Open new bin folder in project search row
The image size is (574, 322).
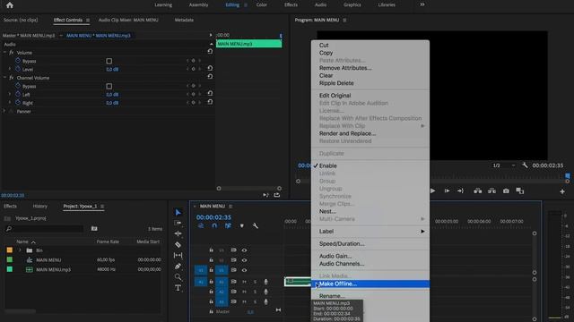click(x=94, y=229)
